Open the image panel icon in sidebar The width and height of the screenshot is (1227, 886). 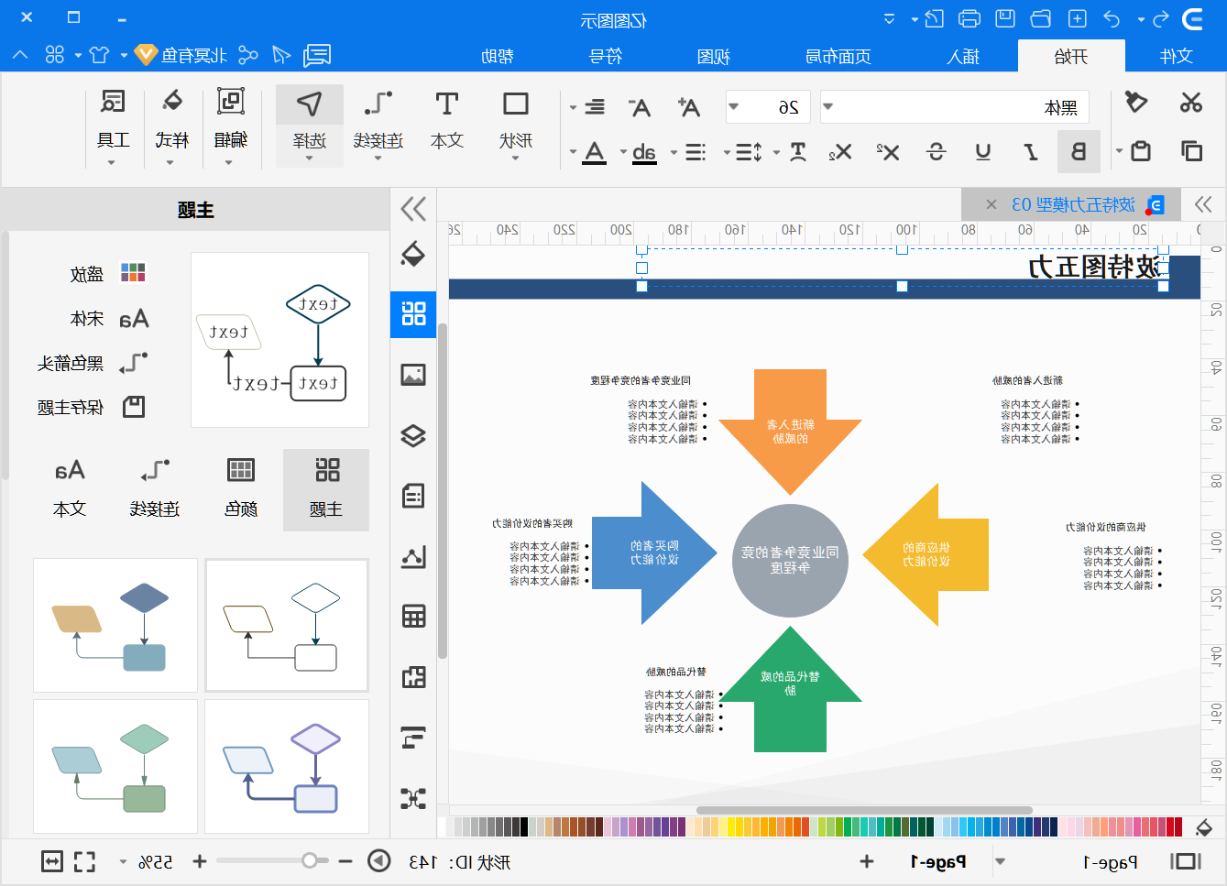coord(413,375)
